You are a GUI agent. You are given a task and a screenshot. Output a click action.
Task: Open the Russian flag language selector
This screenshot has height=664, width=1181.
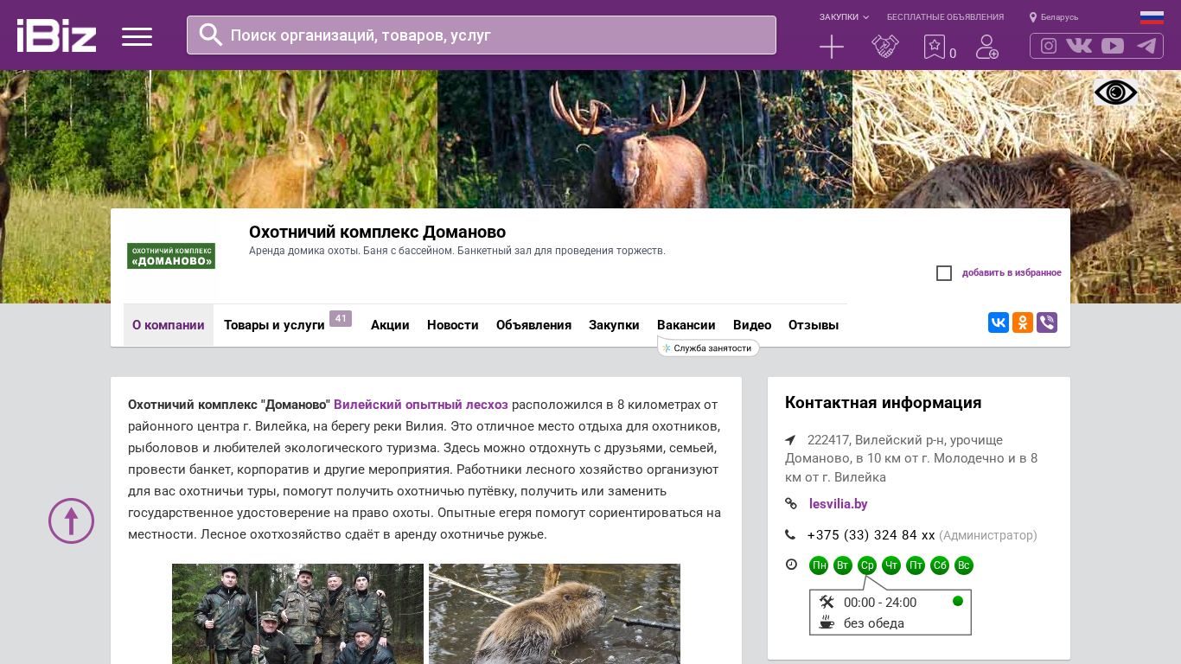tap(1152, 17)
